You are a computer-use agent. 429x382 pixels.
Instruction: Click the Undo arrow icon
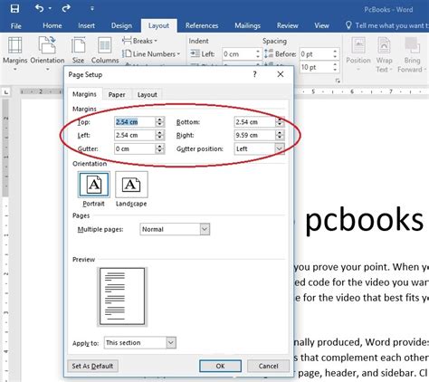40,8
